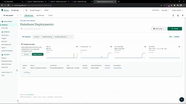Open a new Chrome tab
Image resolution: width=186 pixels, height=104 pixels.
[119, 2]
